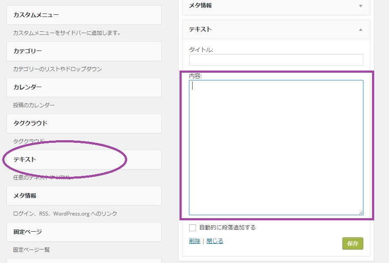389x263 pixels.
Task: Enable the 自動的に段落追加する checkbox
Action: [x=193, y=227]
